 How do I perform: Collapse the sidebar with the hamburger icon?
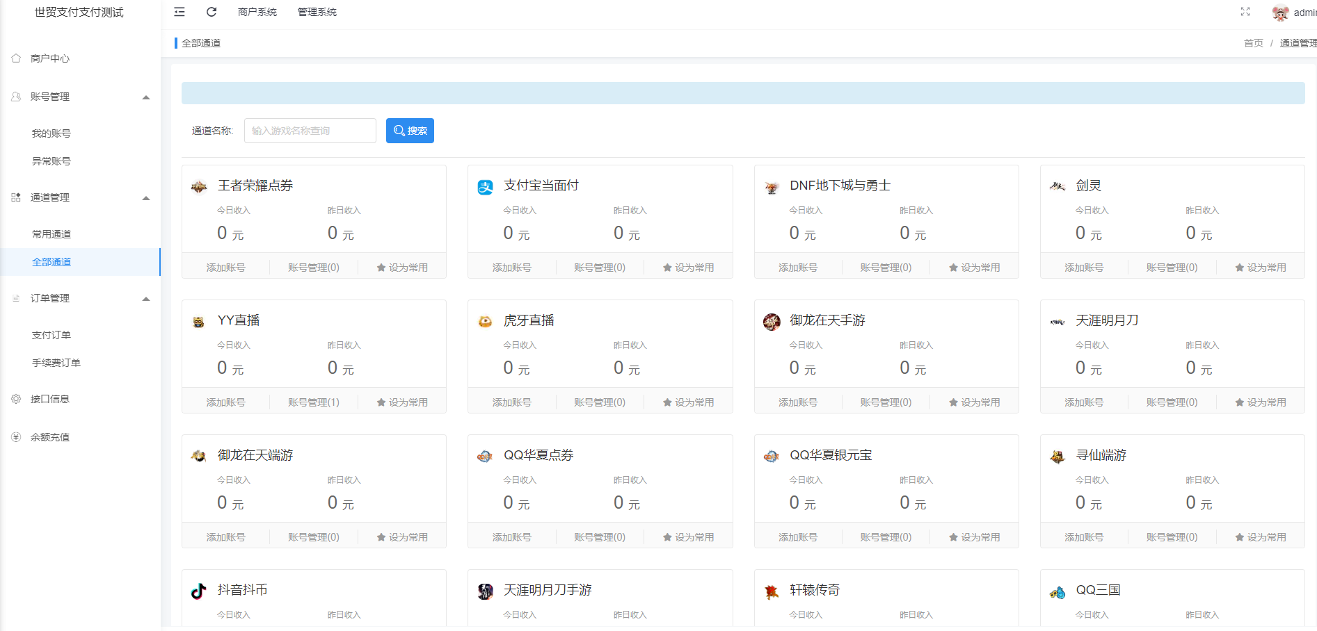[179, 12]
